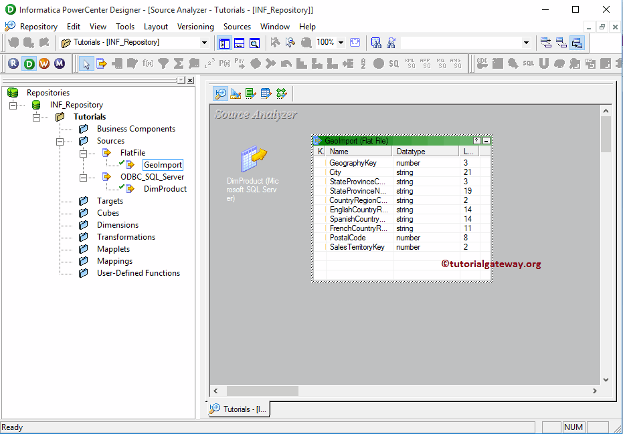This screenshot has height=434, width=623.
Task: Toggle the Overview window
Action: (x=254, y=43)
